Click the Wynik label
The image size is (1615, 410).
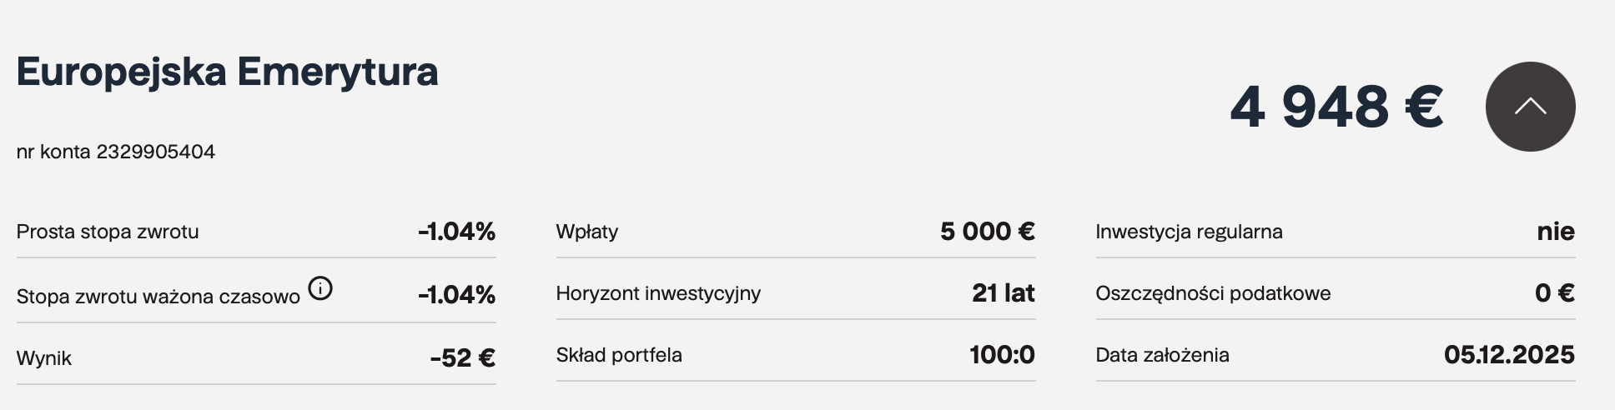[44, 358]
